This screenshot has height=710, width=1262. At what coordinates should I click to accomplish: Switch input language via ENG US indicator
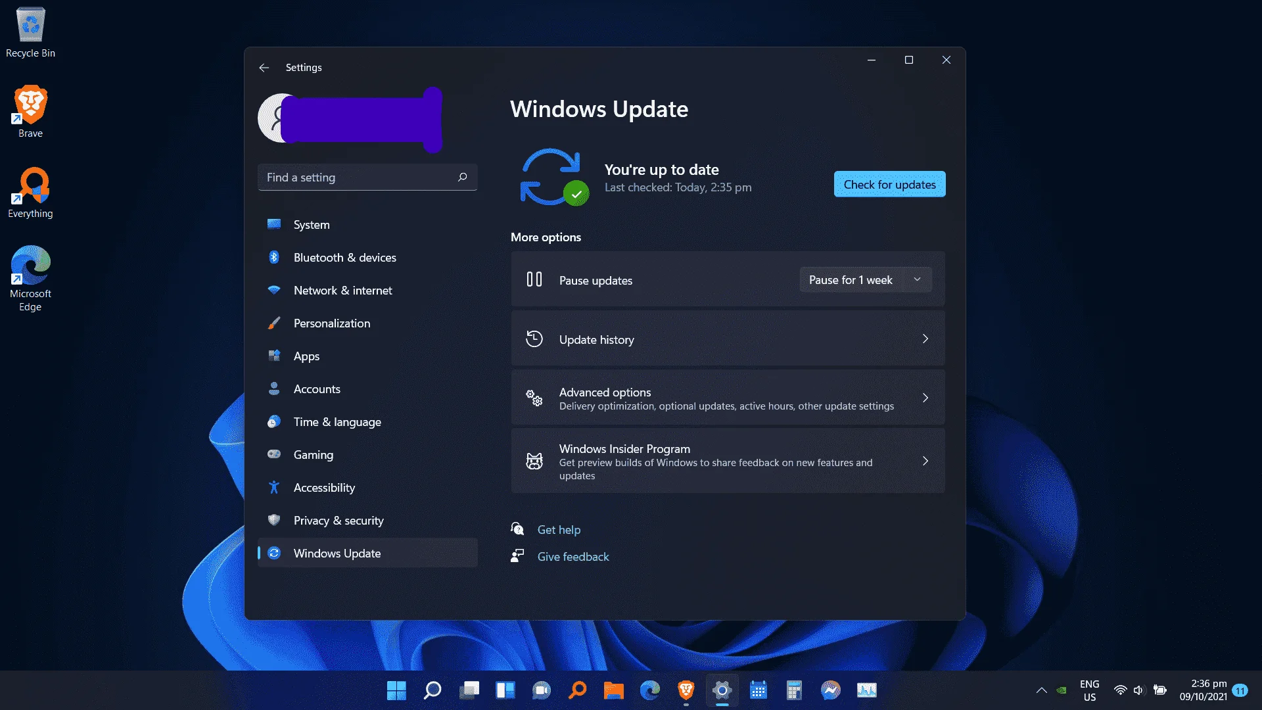[x=1090, y=690]
